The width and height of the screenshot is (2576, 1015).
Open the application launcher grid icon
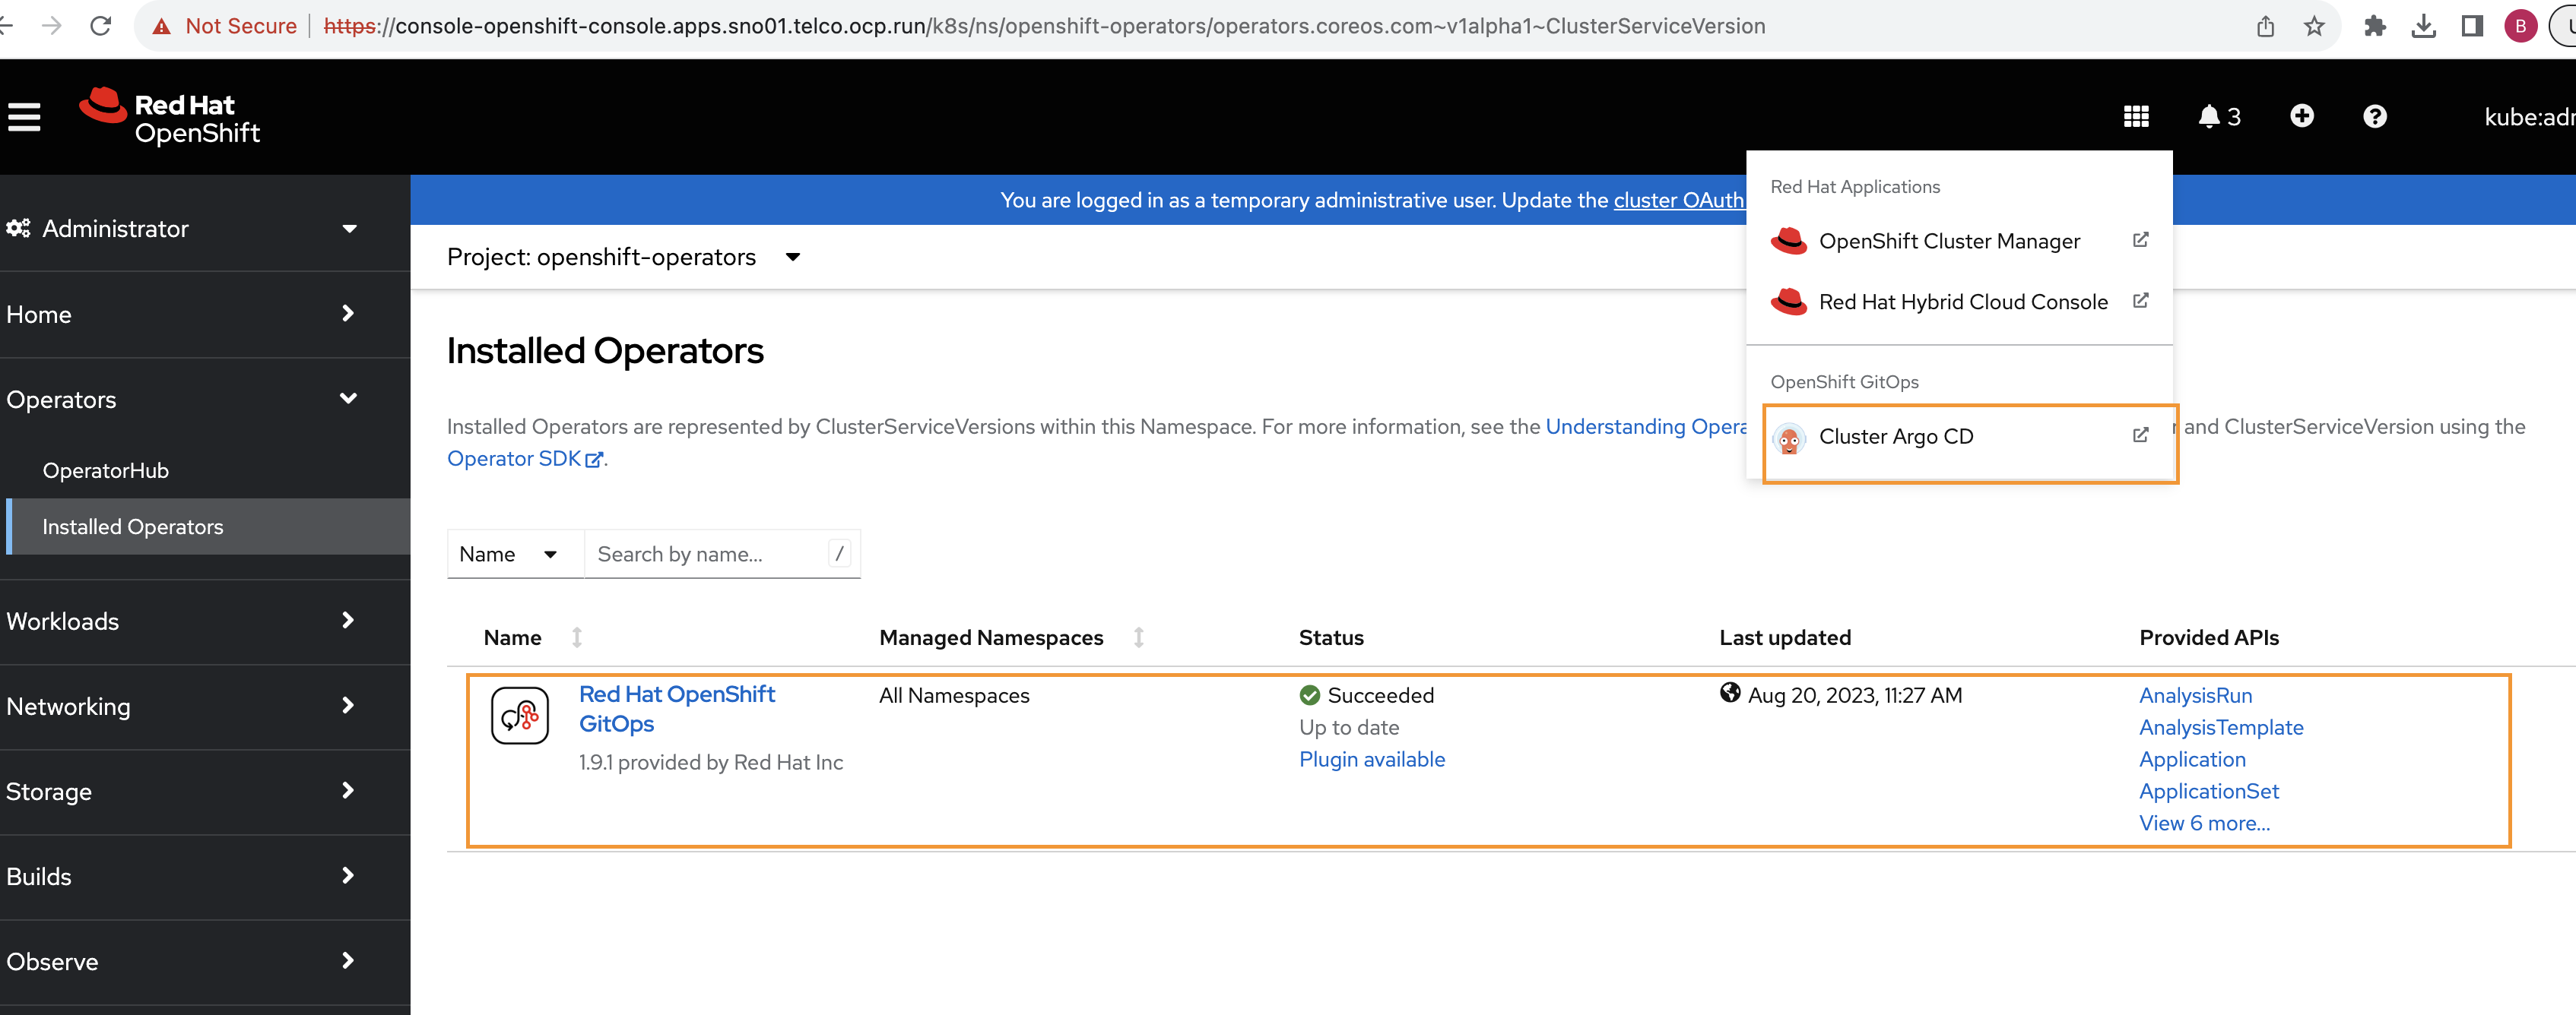2136,117
